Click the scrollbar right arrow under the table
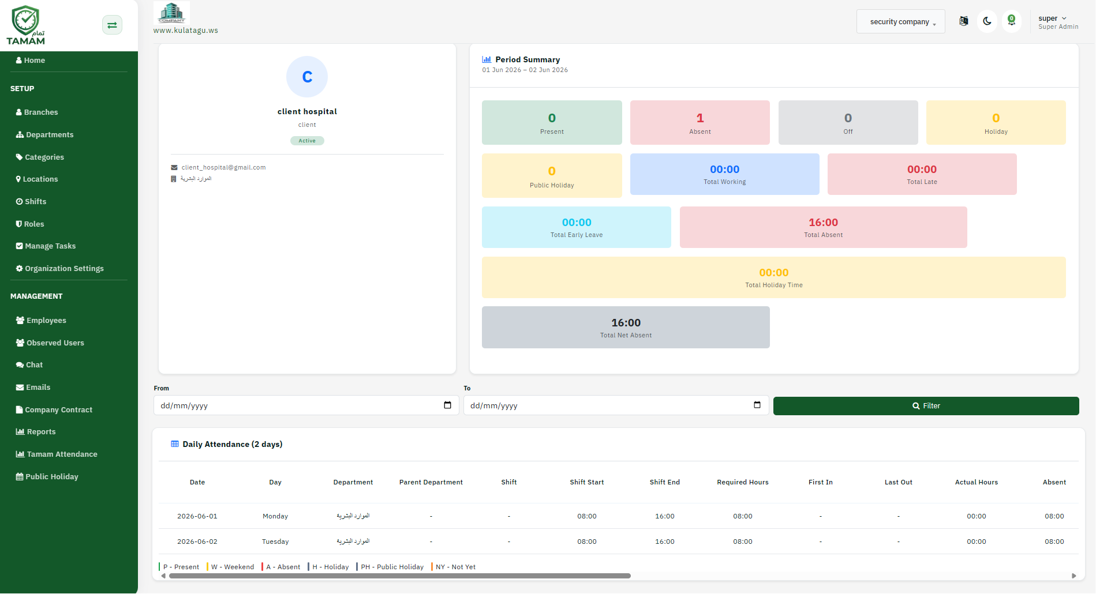The width and height of the screenshot is (1096, 594). (1073, 576)
